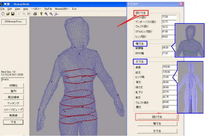205x136 pixels.
Task: Click the 整列 button
Action: click(13, 91)
